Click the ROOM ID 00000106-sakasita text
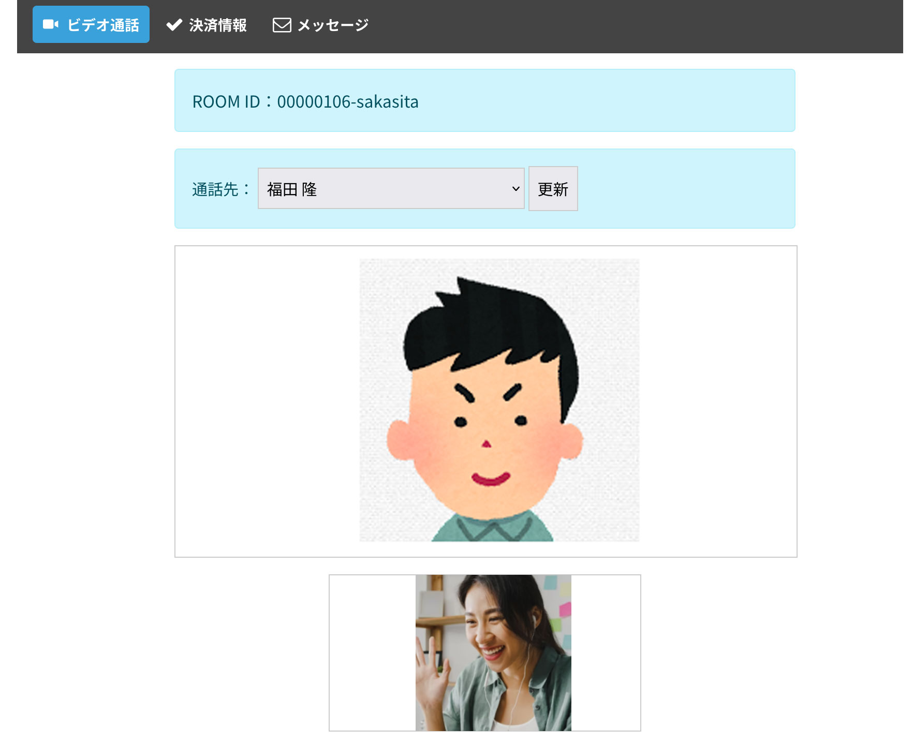Screen dimensions: 913x744 [x=305, y=101]
